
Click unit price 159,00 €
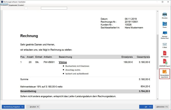[128, 62]
